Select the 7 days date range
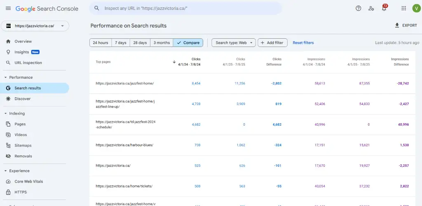Screen dimensions: 422x206 pos(121,43)
